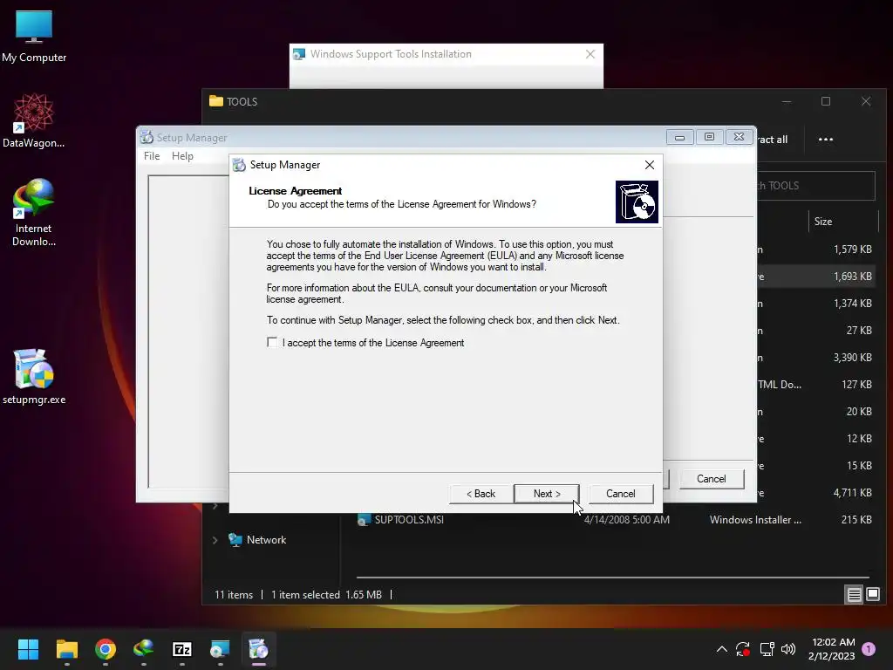Click the Windows Support Tools Installation title icon
This screenshot has width=893, height=670.
tap(299, 54)
